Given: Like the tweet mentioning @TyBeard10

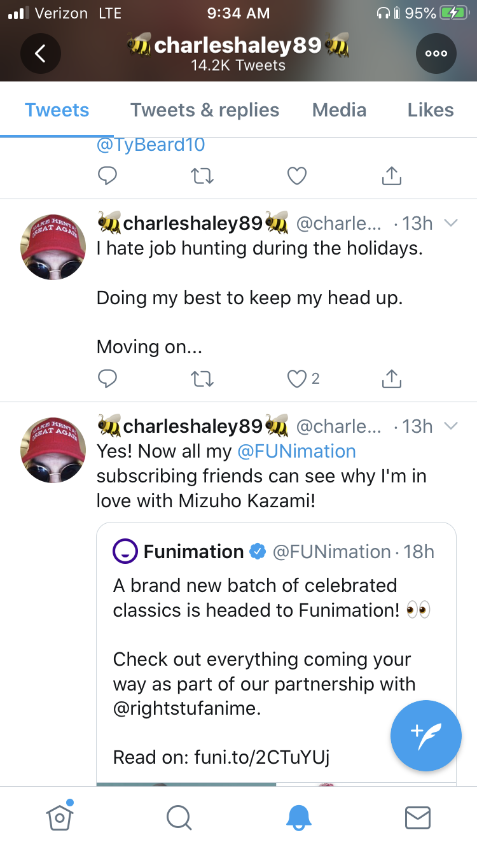Looking at the screenshot, I should [297, 175].
